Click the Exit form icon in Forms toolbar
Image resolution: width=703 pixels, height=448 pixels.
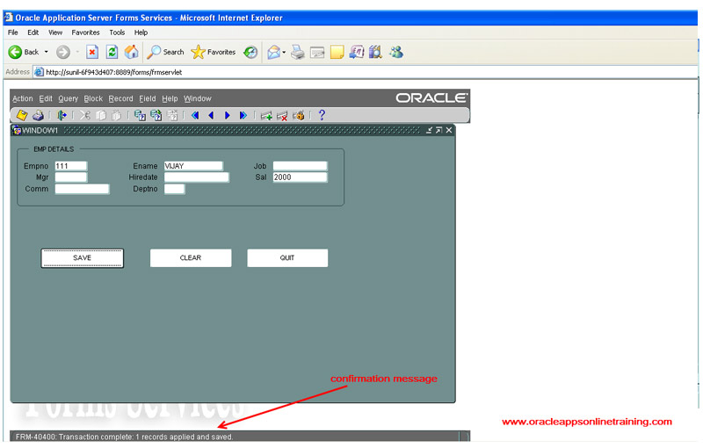coord(62,116)
